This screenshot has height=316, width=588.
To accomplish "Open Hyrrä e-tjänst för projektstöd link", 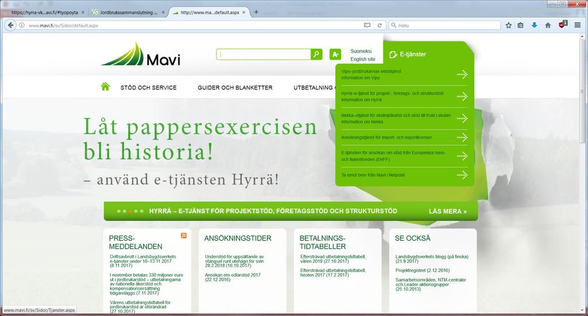I will pyautogui.click(x=392, y=93).
